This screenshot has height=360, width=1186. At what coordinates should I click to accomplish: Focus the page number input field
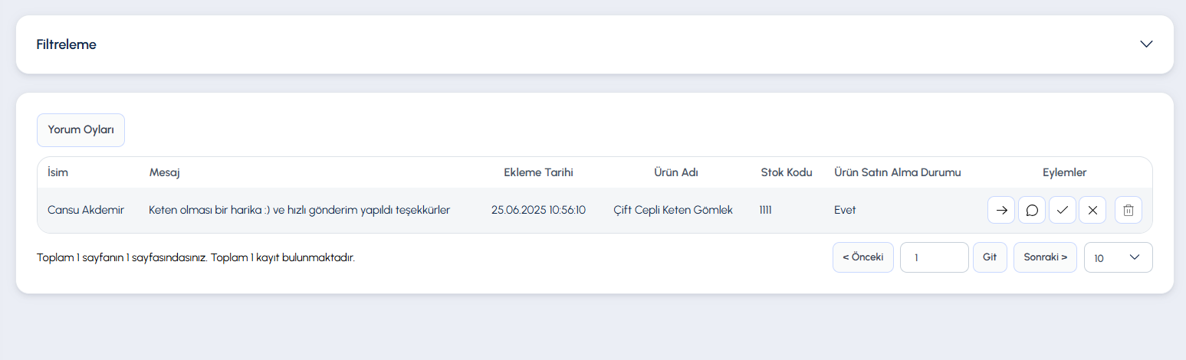935,257
